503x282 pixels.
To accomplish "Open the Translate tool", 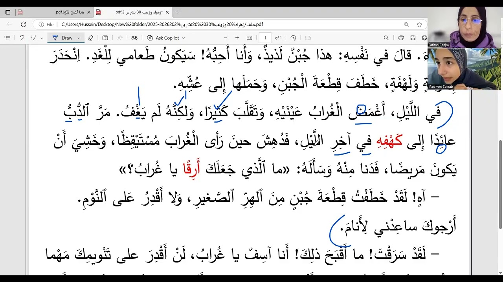I will click(134, 38).
